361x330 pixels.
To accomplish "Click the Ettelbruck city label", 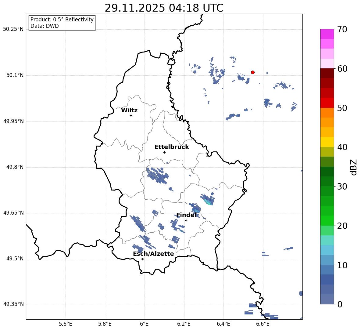I will 172,147.
